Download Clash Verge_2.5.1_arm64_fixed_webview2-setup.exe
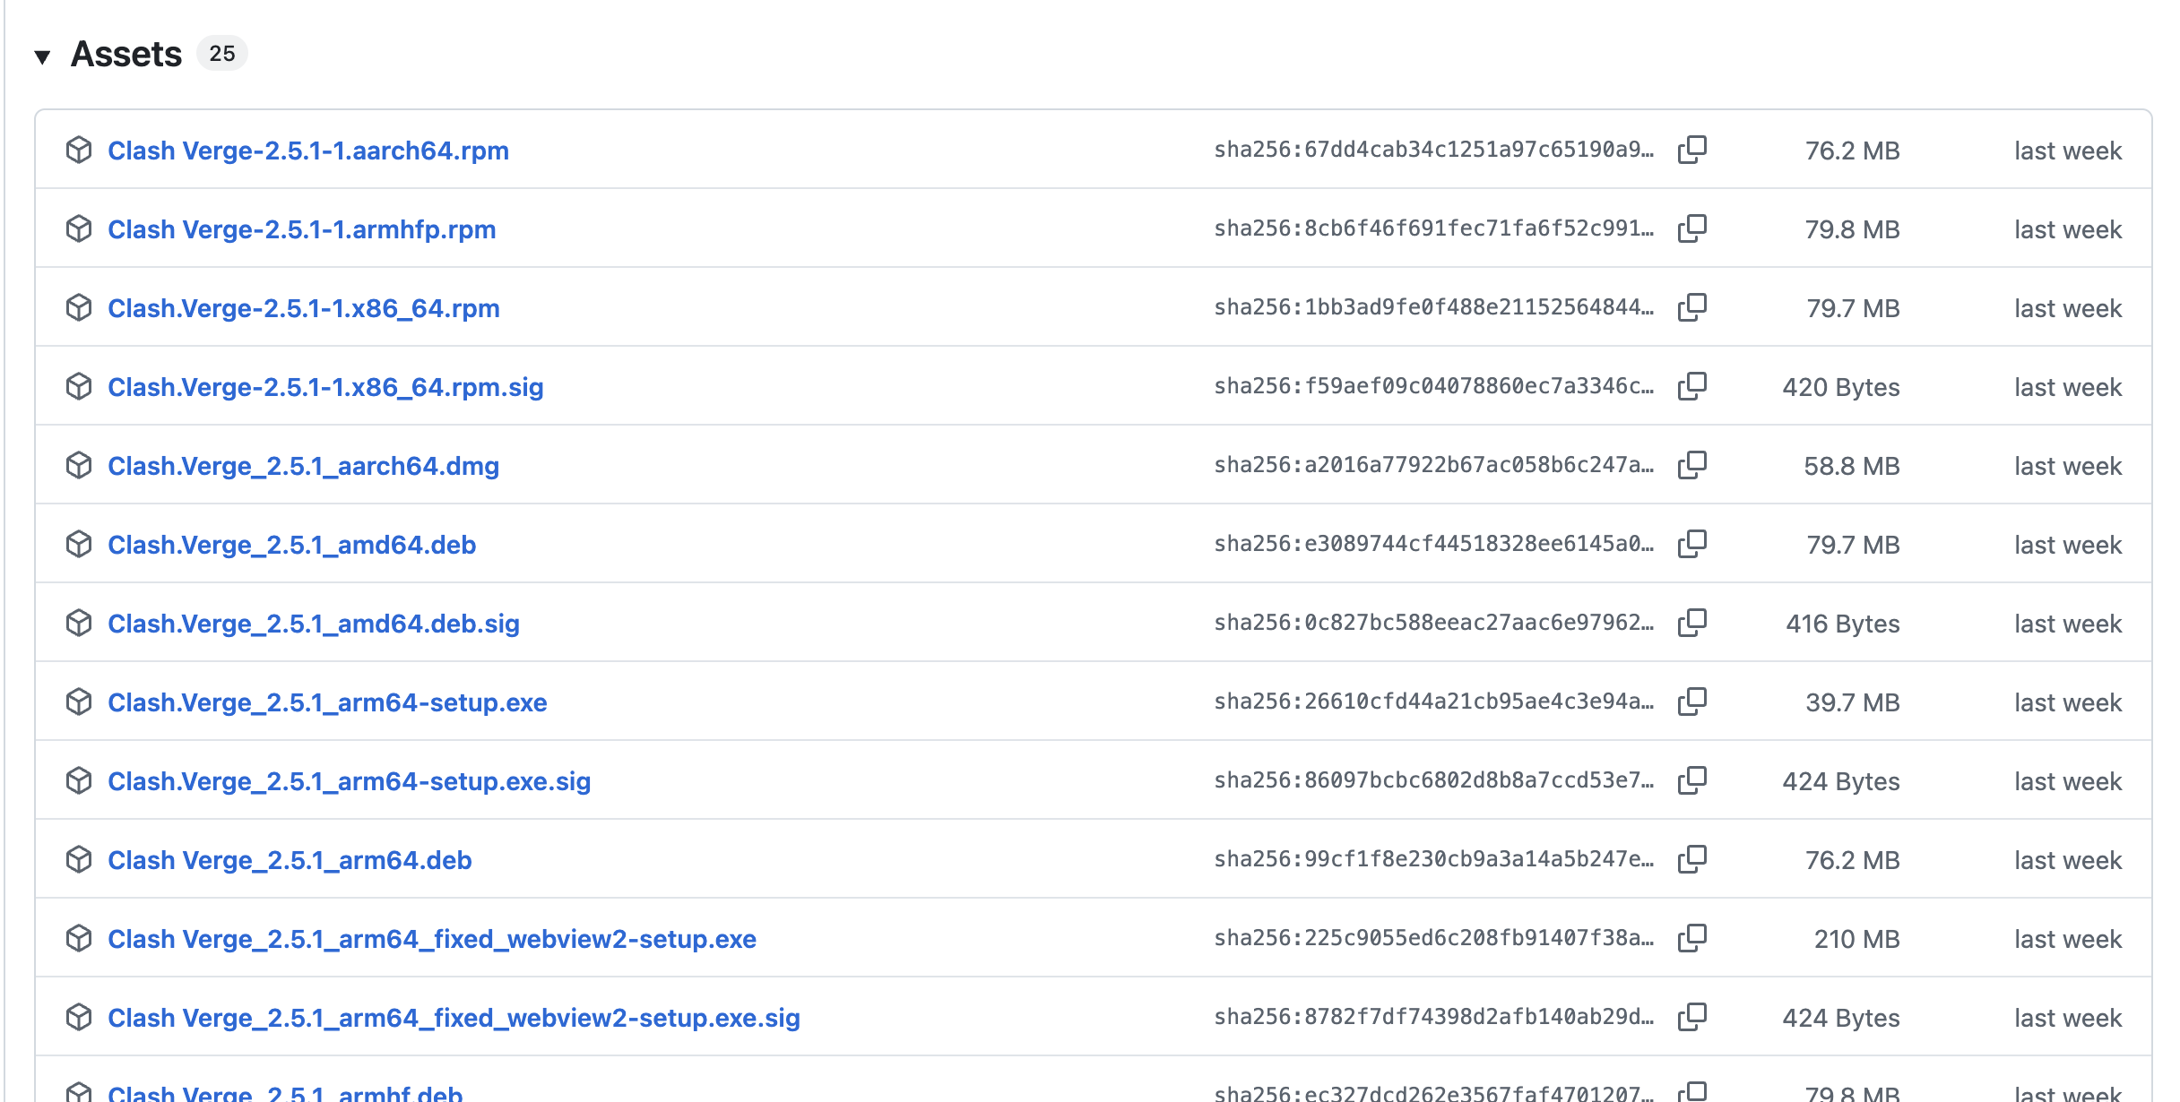Screen dimensions: 2180x1102 (x=432, y=939)
